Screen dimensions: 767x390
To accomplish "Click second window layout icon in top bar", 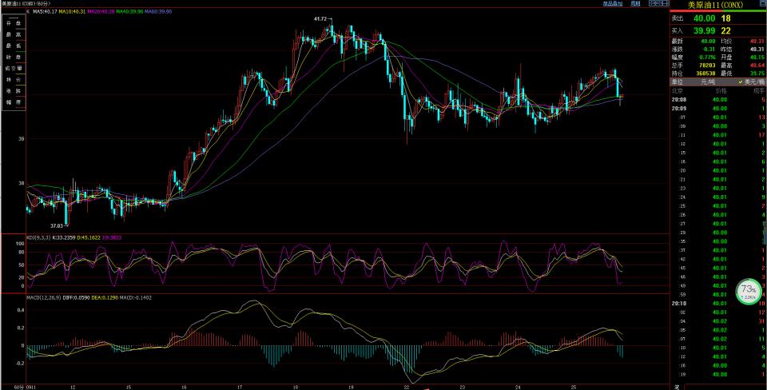I will [x=657, y=4].
